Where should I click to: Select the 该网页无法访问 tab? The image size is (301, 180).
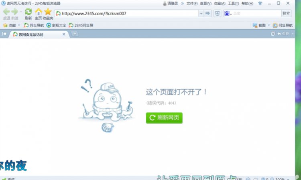[39, 34]
